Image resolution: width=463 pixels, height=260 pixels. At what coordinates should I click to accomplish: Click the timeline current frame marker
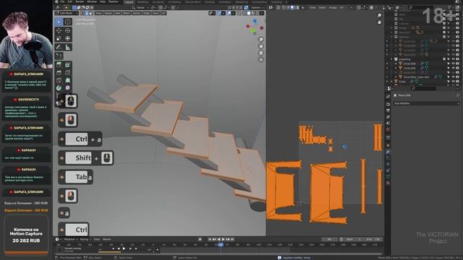221,245
